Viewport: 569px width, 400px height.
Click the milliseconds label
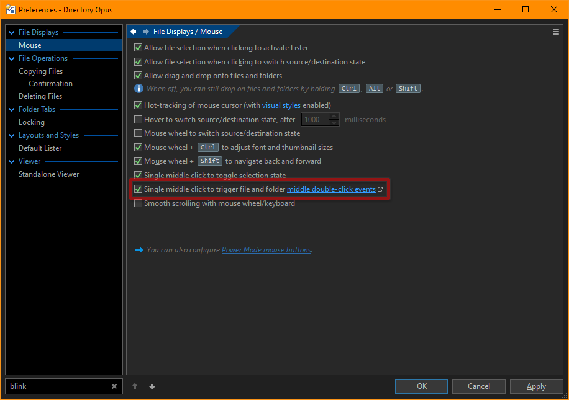[365, 120]
